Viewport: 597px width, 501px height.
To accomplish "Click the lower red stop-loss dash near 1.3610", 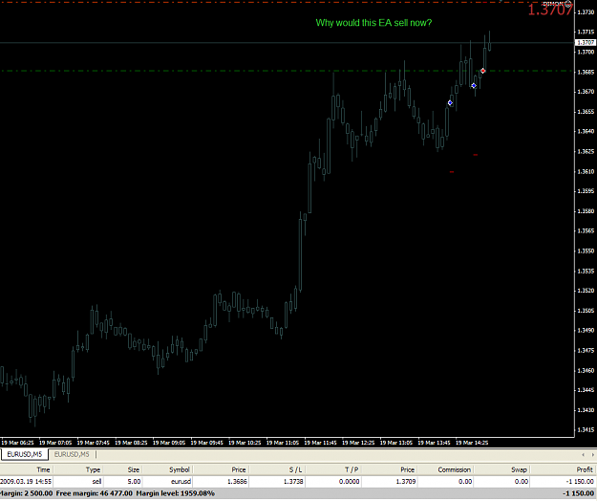I will pos(452,172).
